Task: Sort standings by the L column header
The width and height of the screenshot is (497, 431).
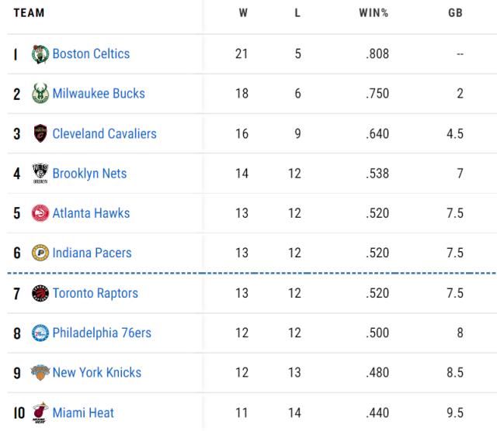Action: 297,13
